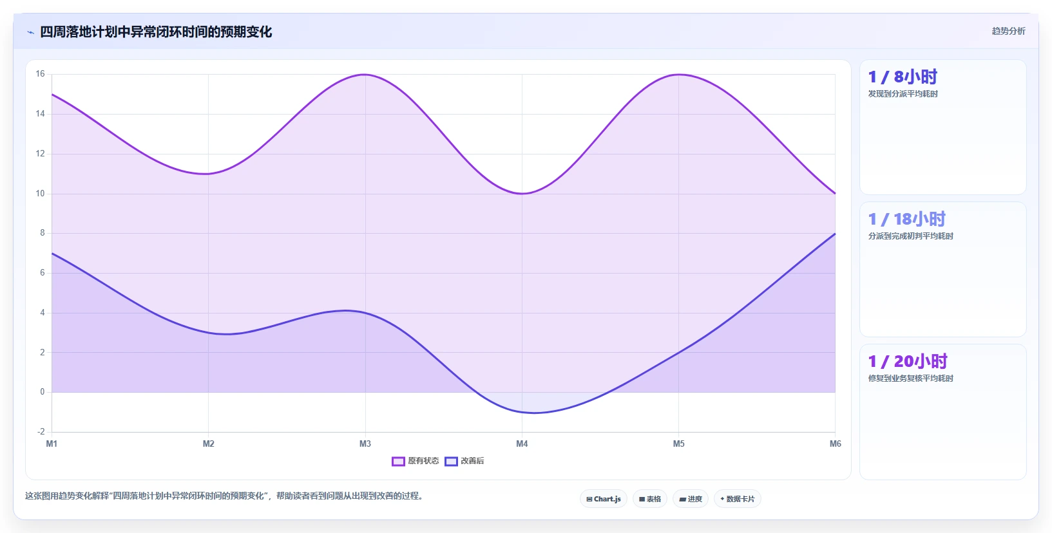Click the M3 axis label
Screen dimensions: 1052x533
365,444
